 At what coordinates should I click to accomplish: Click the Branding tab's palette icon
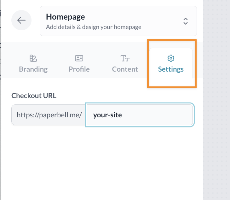tap(33, 58)
